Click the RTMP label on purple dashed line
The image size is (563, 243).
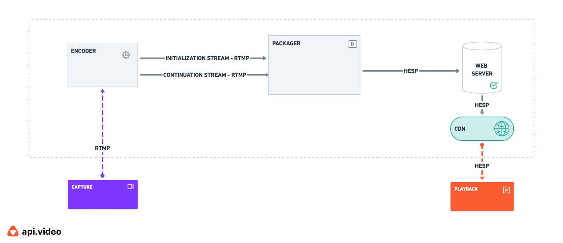point(103,148)
